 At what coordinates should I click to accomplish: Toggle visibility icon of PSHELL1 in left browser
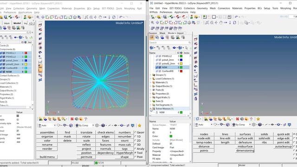point(1,53)
